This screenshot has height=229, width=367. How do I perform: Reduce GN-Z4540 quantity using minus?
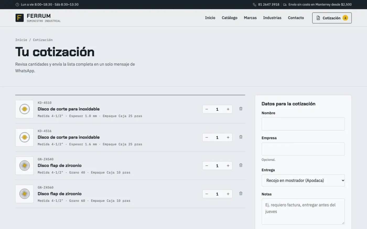(x=207, y=166)
